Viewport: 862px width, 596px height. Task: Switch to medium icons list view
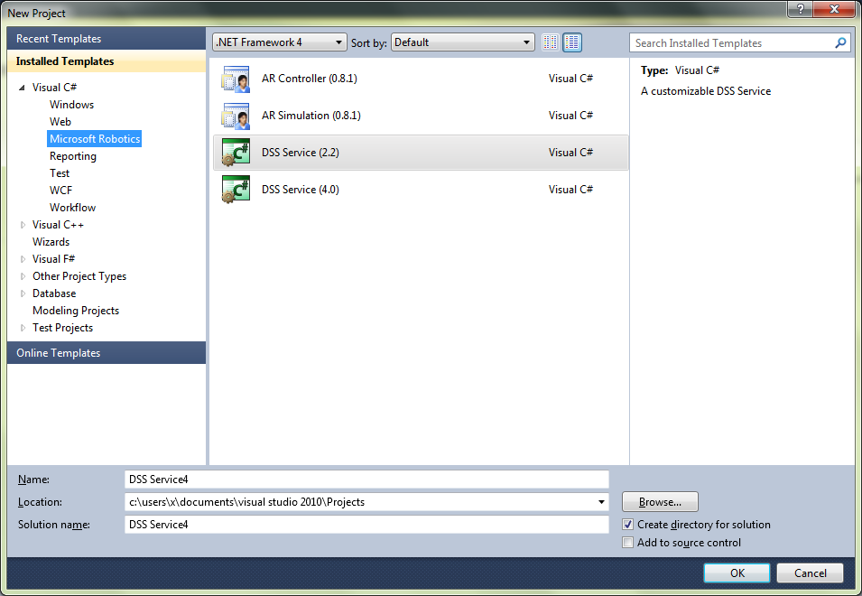[x=572, y=42]
